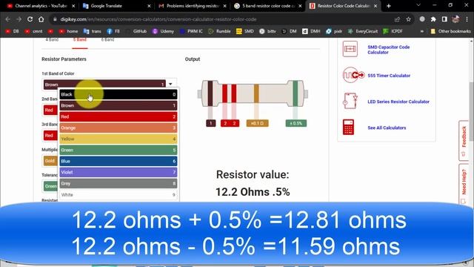Select White option in color list

118,194
